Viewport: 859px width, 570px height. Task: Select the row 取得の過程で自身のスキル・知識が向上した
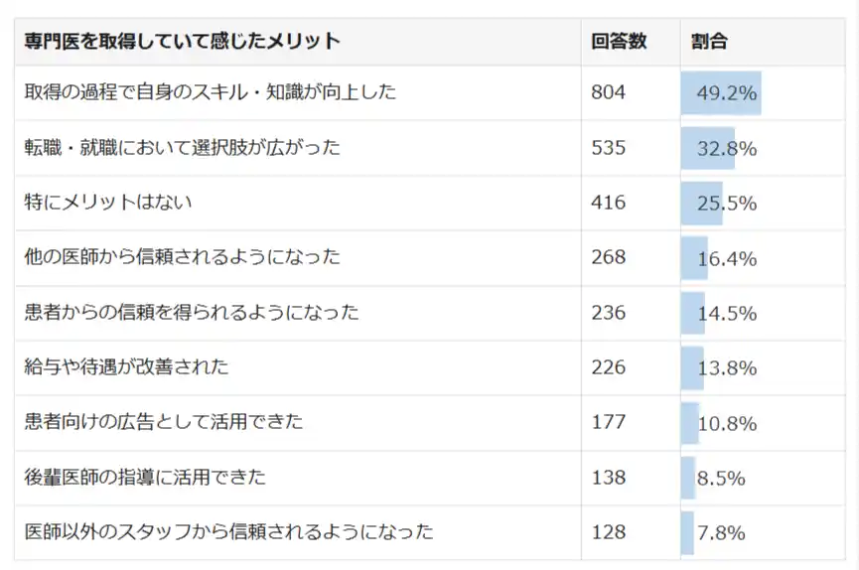pos(430,92)
